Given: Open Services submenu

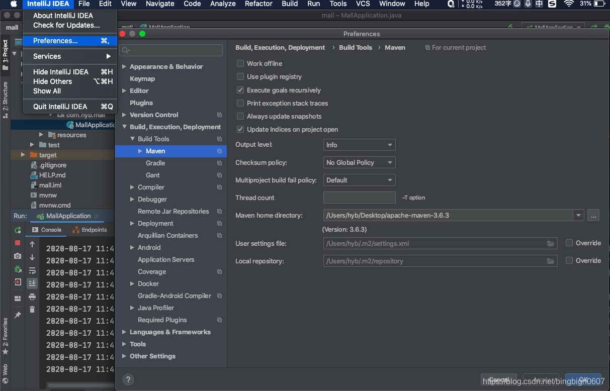Looking at the screenshot, I should tap(70, 56).
